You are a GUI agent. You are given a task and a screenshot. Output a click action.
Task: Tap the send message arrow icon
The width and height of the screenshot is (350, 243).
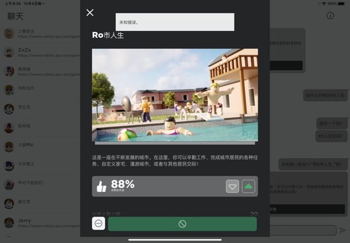343,230
